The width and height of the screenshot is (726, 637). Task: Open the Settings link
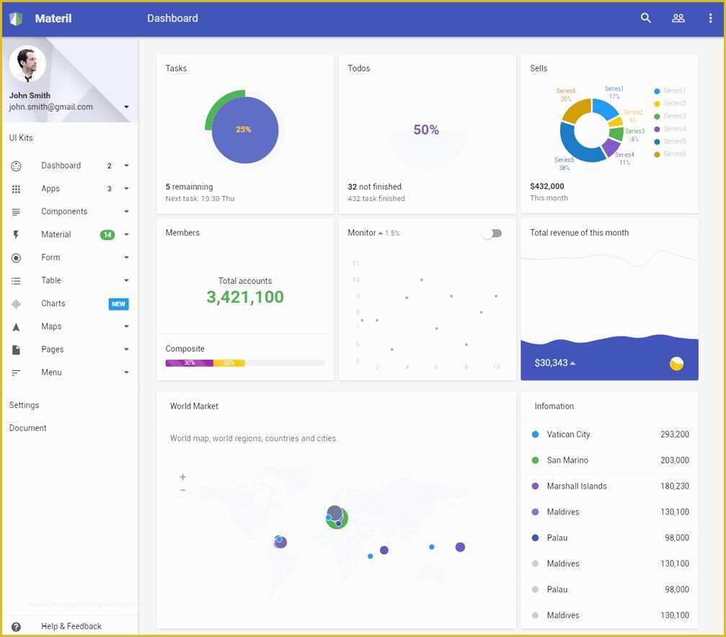click(x=24, y=405)
